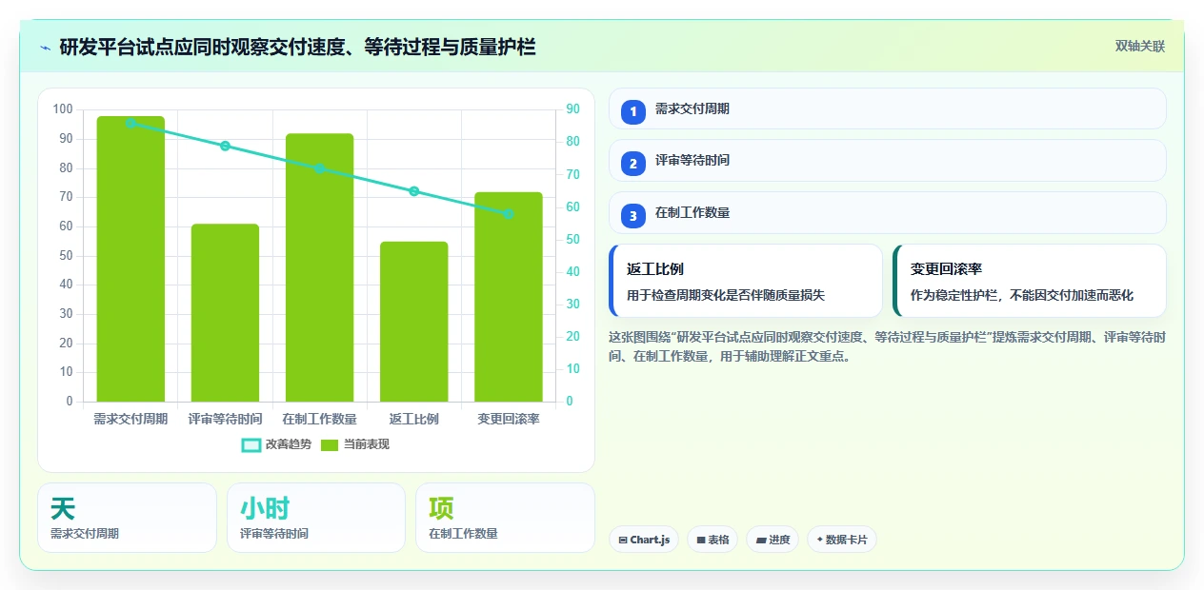The height and width of the screenshot is (590, 1204).
Task: Click the line point above 评审等待时间
Action: pyautogui.click(x=225, y=146)
